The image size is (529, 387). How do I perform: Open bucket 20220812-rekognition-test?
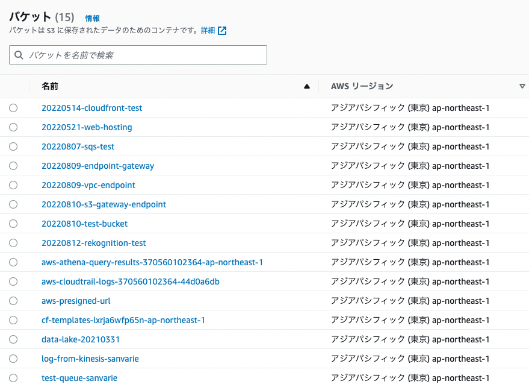pyautogui.click(x=94, y=243)
